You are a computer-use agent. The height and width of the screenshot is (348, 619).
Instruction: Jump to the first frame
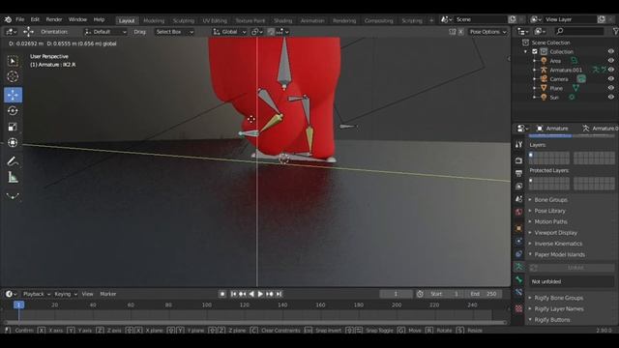point(233,294)
